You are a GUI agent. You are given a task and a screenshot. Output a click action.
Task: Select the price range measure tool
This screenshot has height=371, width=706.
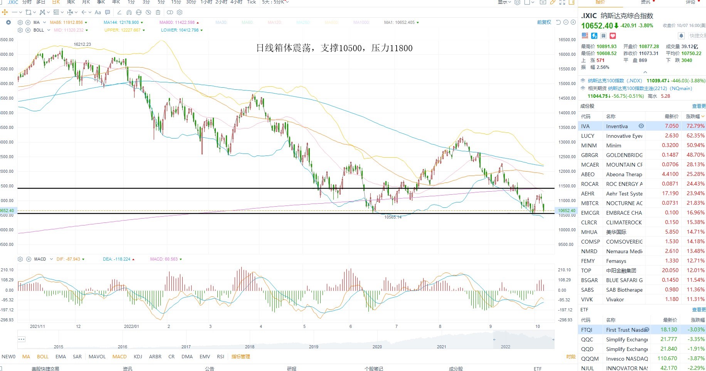pyautogui.click(x=70, y=12)
